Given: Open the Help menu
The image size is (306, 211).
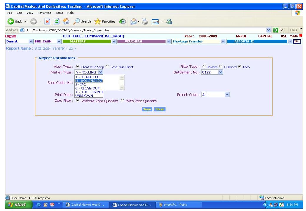Looking at the screenshot, I should click(70, 13).
